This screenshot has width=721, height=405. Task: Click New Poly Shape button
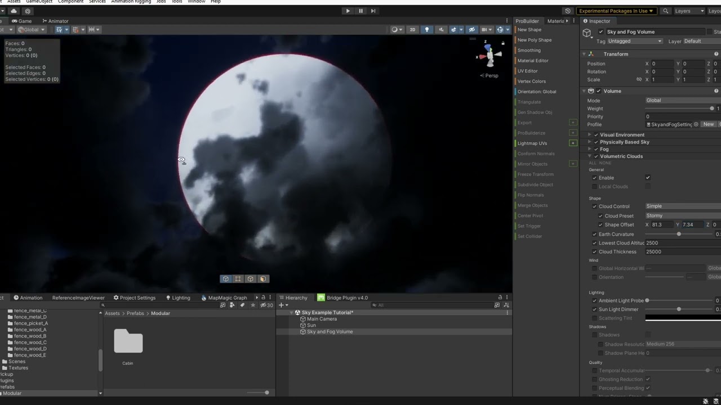[535, 40]
